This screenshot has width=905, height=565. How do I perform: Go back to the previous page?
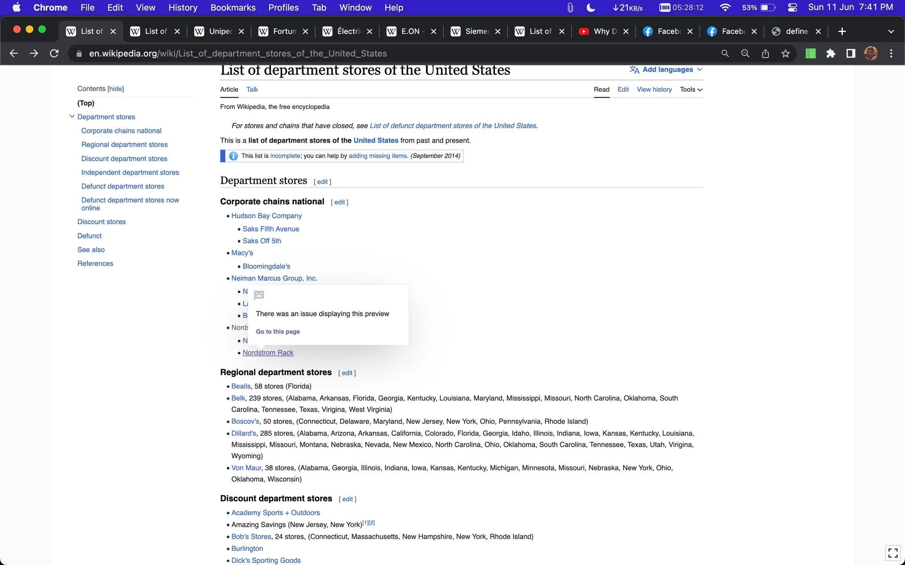point(14,53)
